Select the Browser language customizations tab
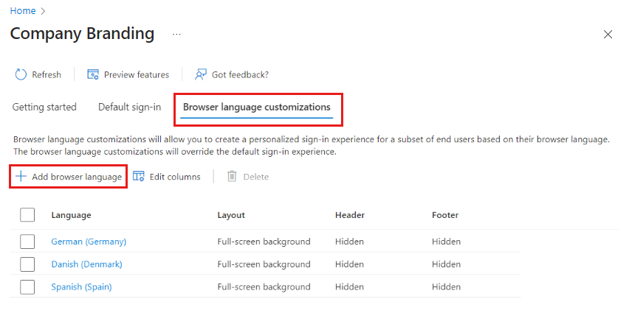629x313 pixels. point(257,108)
